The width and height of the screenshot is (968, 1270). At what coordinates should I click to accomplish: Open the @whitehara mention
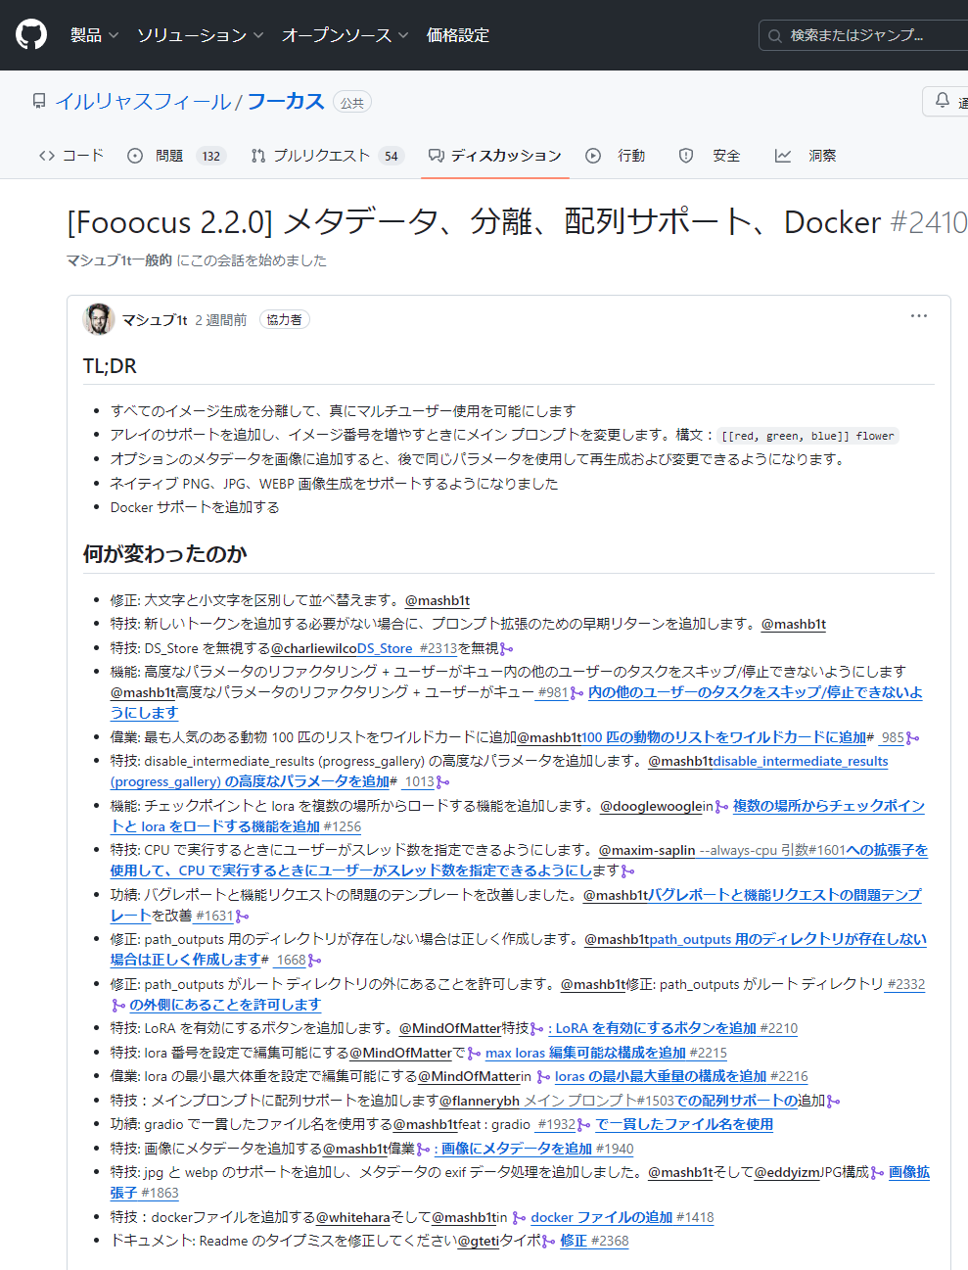click(x=353, y=1217)
